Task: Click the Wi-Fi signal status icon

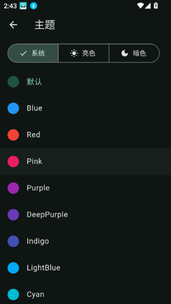Action: 140,6
